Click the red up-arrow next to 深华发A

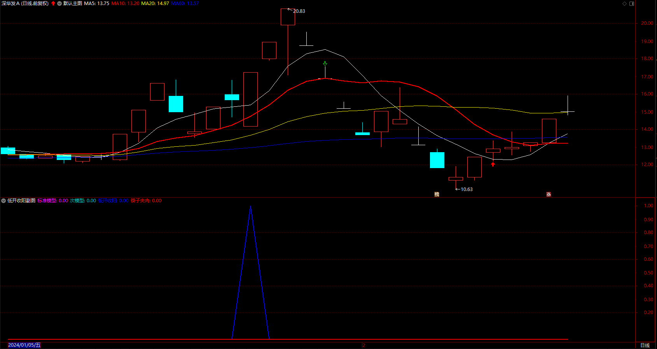click(x=53, y=3)
